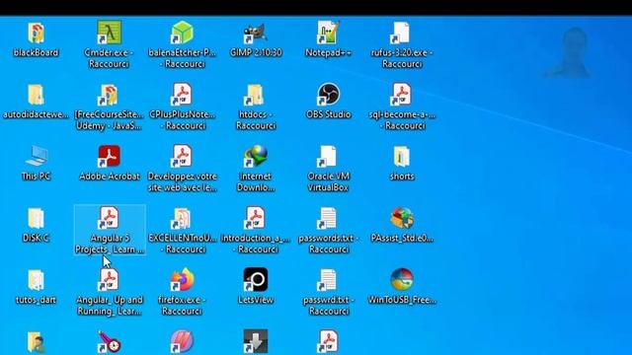The width and height of the screenshot is (632, 355).
Task: Open the FreeCourseSite Udemy JavaS... folder shortcut
Action: tap(109, 95)
